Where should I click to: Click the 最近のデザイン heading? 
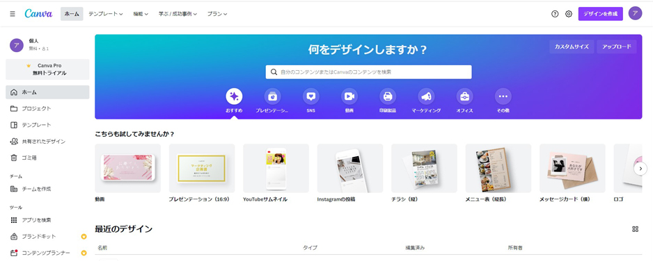tap(124, 228)
